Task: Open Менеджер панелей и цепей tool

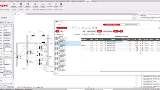Action: tap(14, 5)
